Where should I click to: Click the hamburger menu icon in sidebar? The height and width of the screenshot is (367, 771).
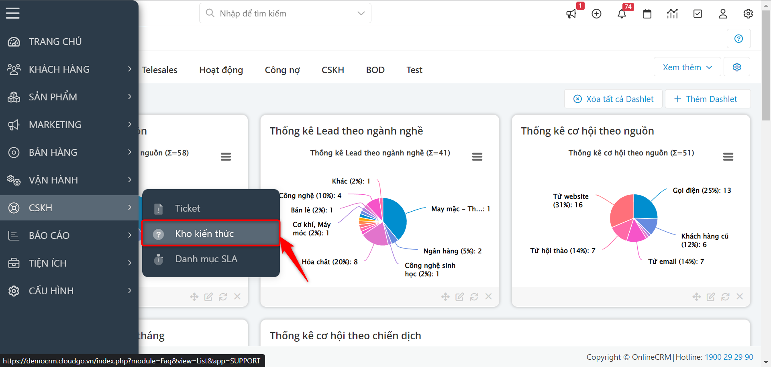click(x=12, y=13)
